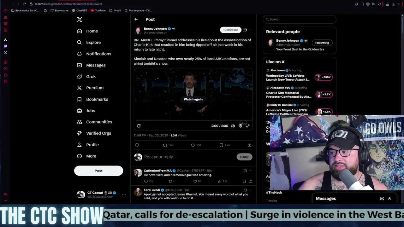
Task: Click Grok icon on Feral Jundi's reply
Action: [245, 190]
